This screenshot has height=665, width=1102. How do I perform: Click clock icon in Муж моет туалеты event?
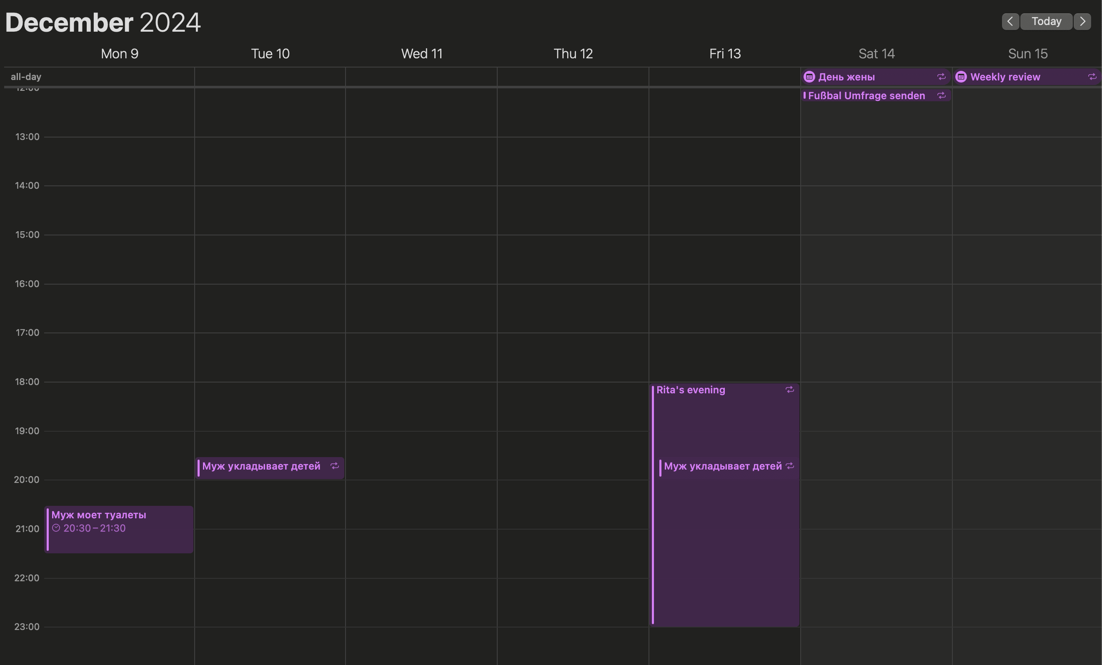[x=56, y=528]
